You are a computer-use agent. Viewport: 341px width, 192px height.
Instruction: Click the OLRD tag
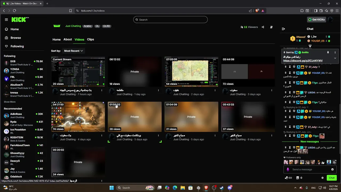(x=107, y=26)
